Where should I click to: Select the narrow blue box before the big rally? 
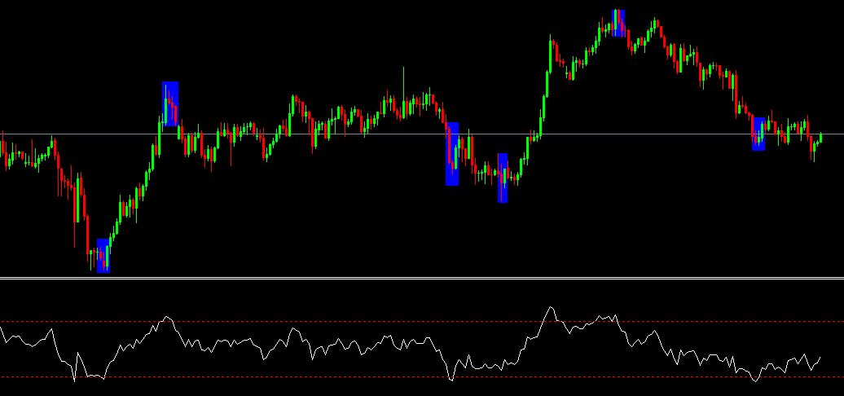coord(502,178)
